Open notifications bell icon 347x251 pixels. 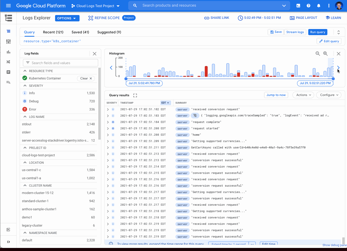(x=319, y=6)
